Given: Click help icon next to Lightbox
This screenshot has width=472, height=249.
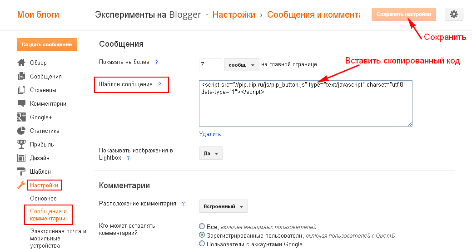Looking at the screenshot, I should [x=128, y=158].
